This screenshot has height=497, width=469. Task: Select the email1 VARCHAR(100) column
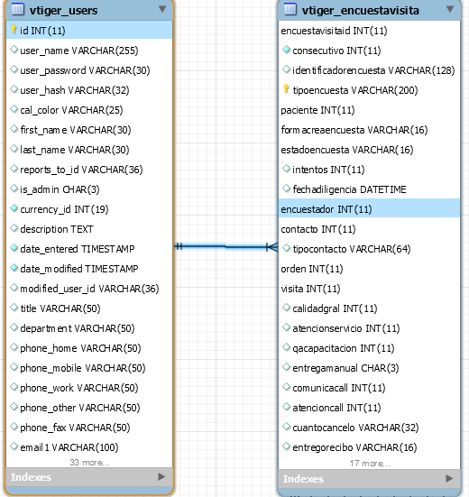tap(89, 447)
